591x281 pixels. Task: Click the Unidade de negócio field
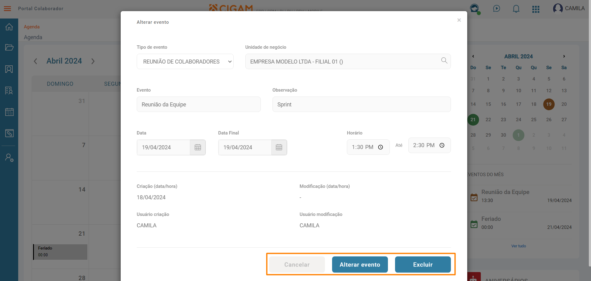[348, 61]
